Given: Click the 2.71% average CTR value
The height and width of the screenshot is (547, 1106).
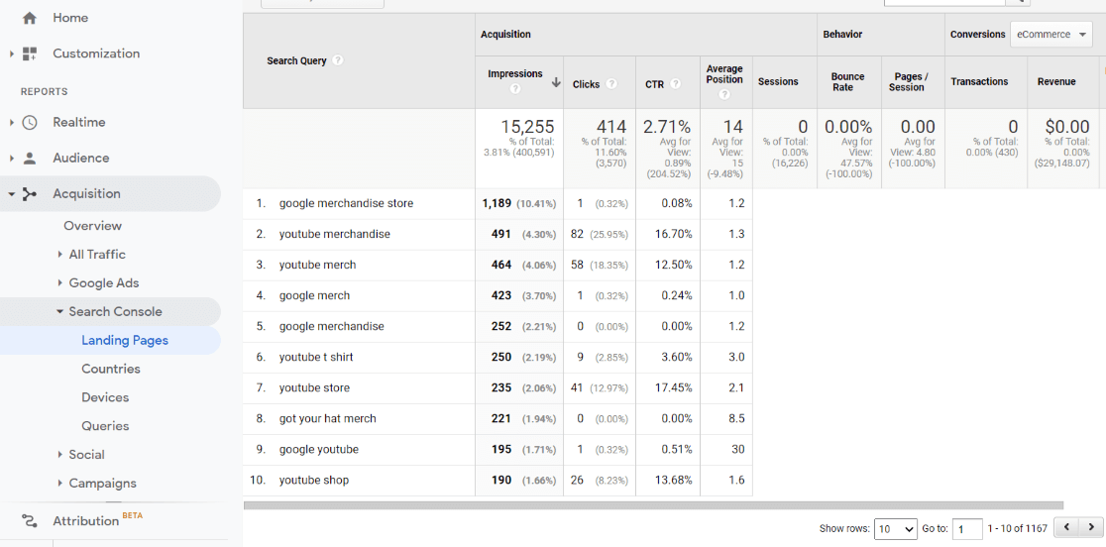Looking at the screenshot, I should click(667, 127).
